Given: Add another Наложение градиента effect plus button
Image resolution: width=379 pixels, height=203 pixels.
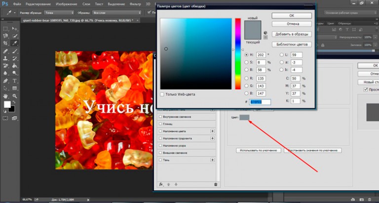Looking at the screenshot, I should (x=212, y=138).
